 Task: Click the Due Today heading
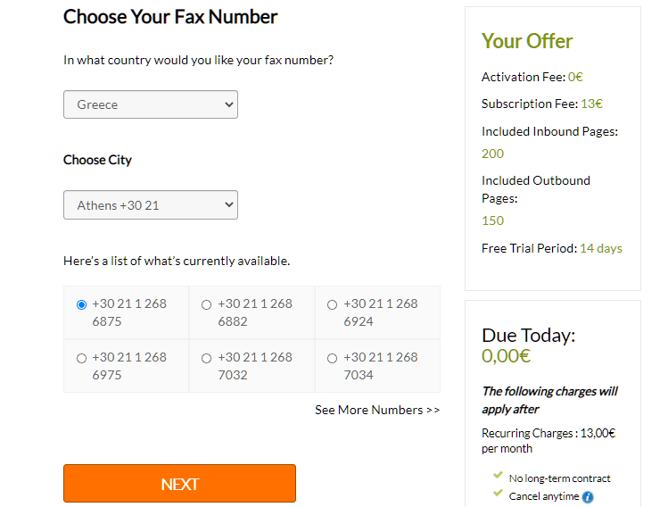click(529, 336)
